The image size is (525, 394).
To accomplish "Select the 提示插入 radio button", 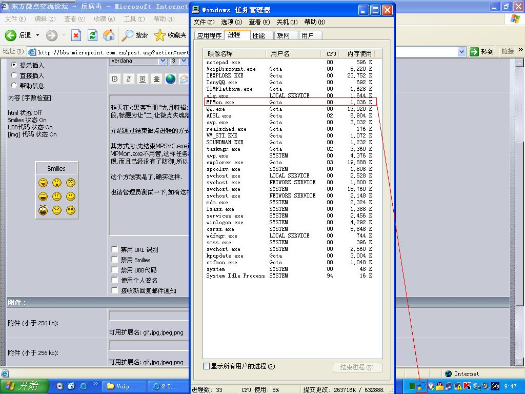I will click(x=14, y=65).
